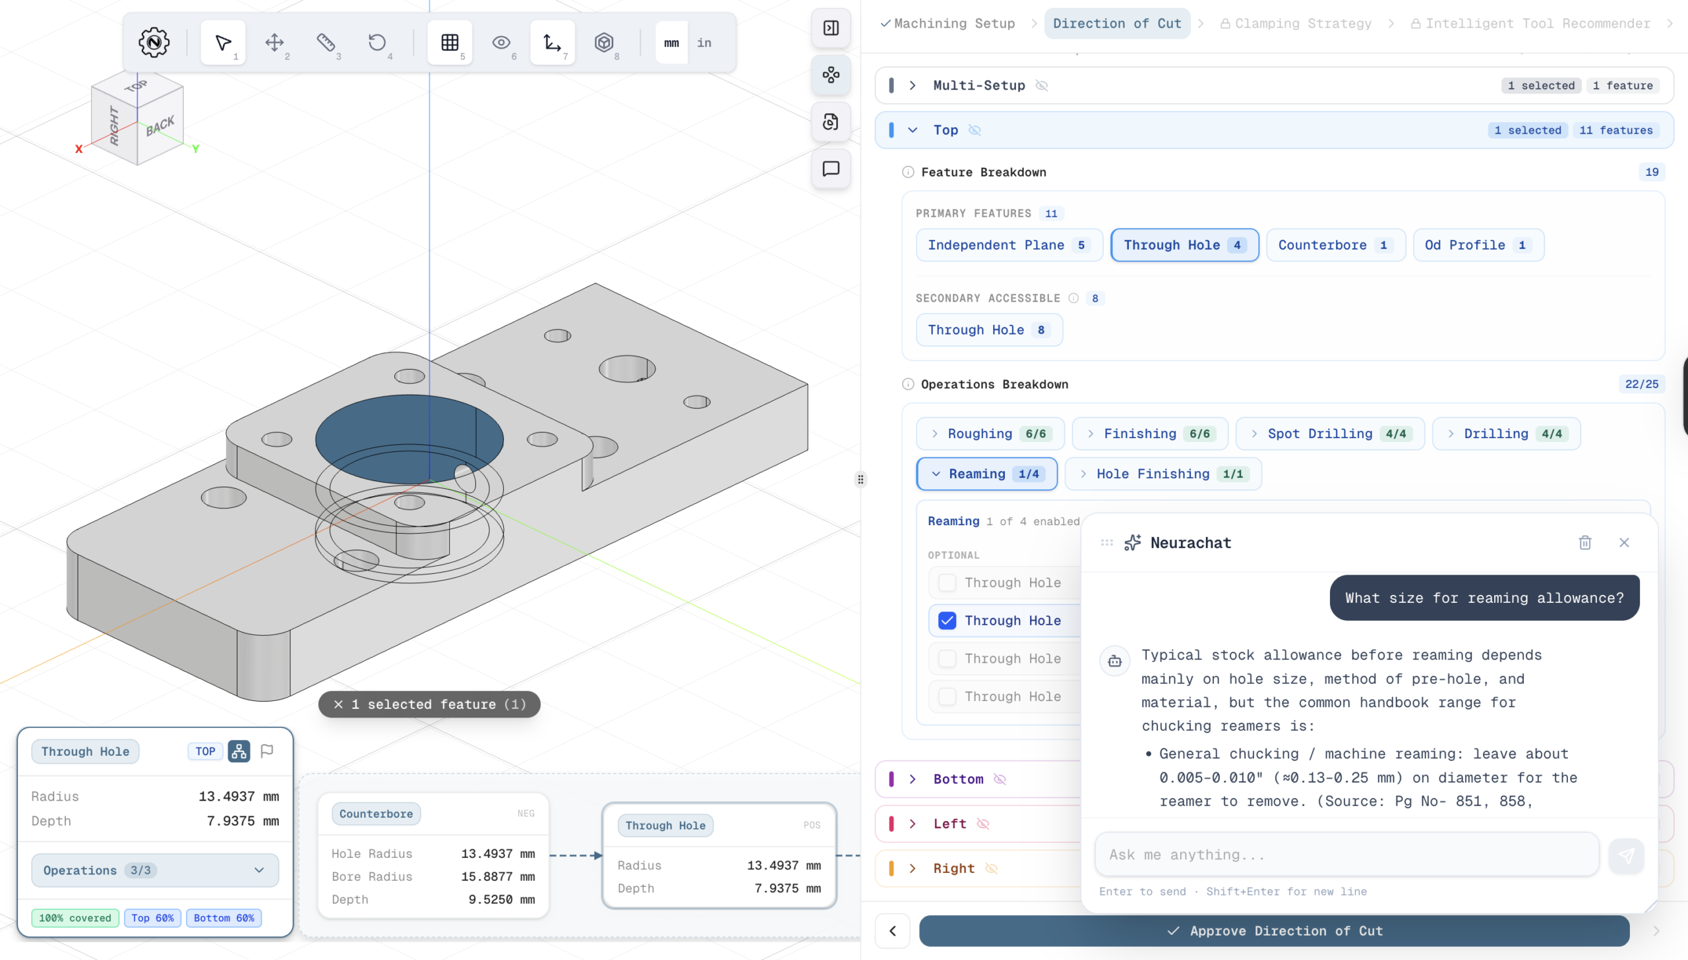Click Approve Direction of Cut button
This screenshot has width=1688, height=960.
point(1274,931)
